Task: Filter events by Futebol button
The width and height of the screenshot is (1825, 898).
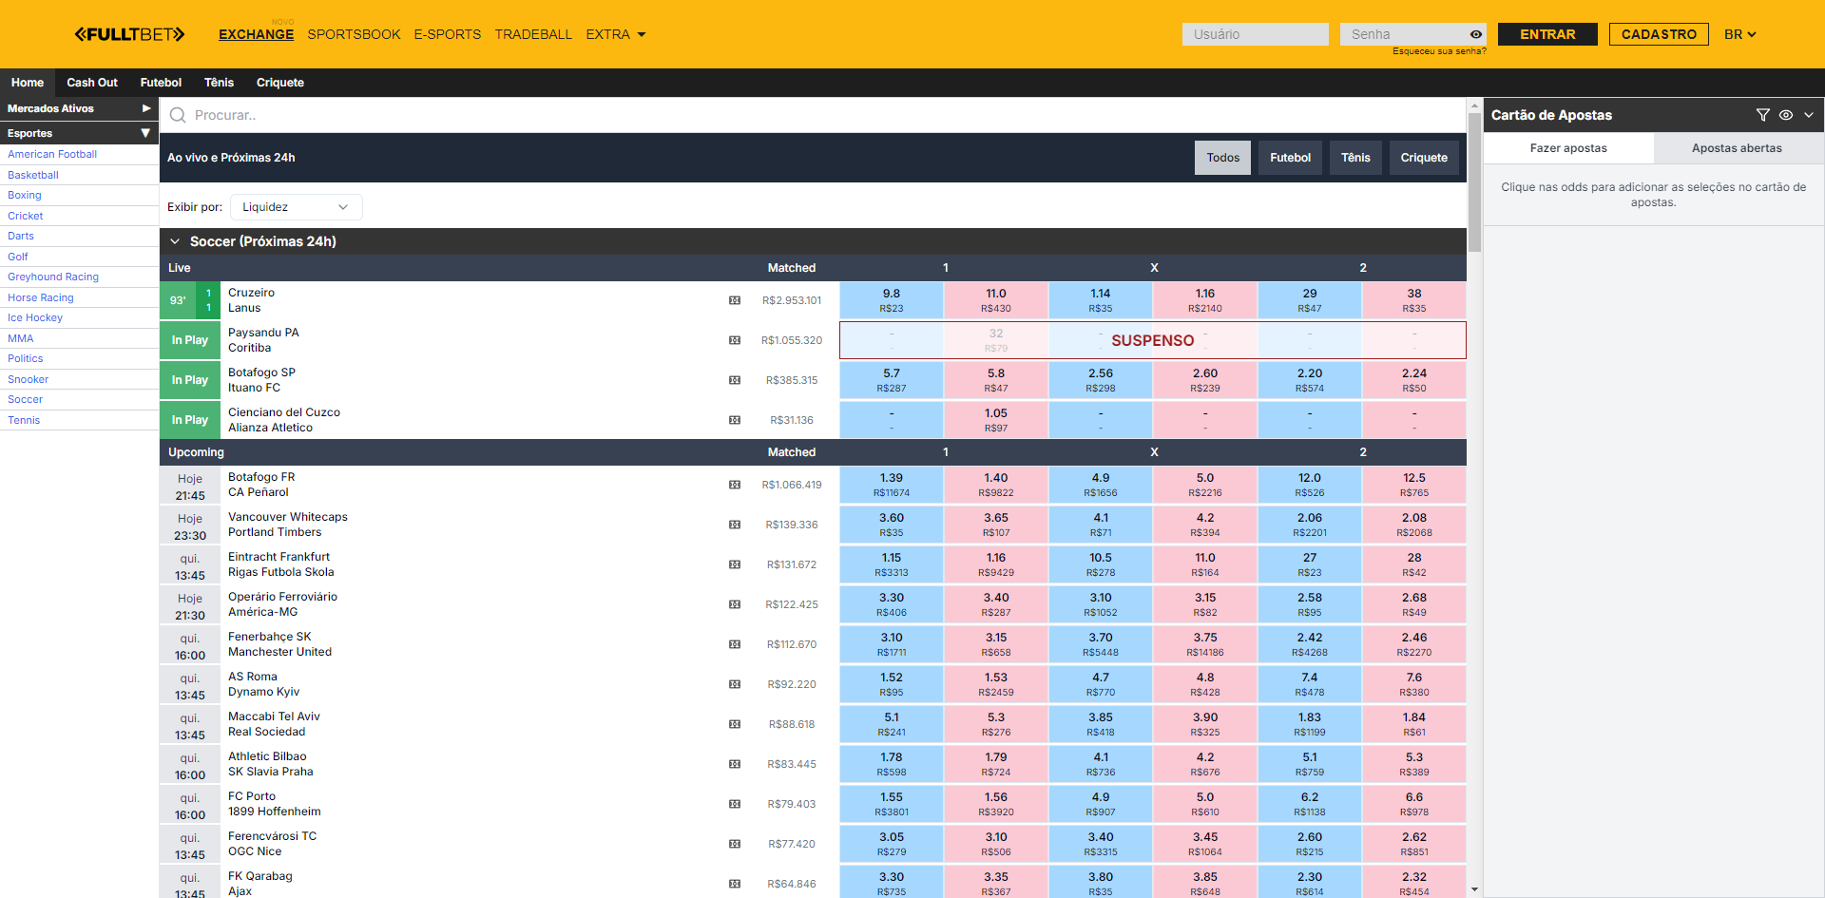Action: [1290, 158]
